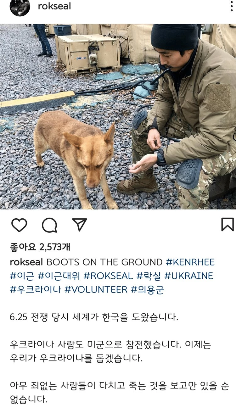
Task: View the 좋아요 2,573개 likes list
Action: [x=40, y=247]
